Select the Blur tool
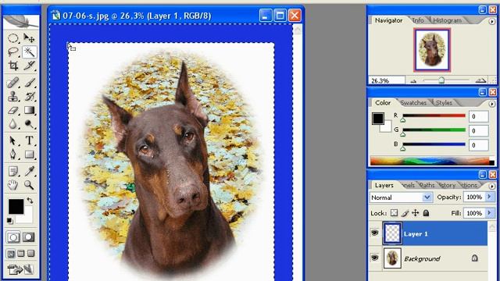The image size is (500, 281). 13,124
